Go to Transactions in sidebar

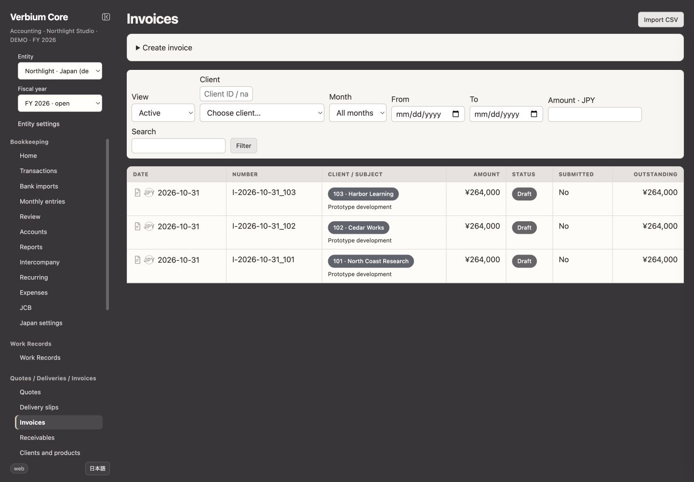pyautogui.click(x=39, y=171)
